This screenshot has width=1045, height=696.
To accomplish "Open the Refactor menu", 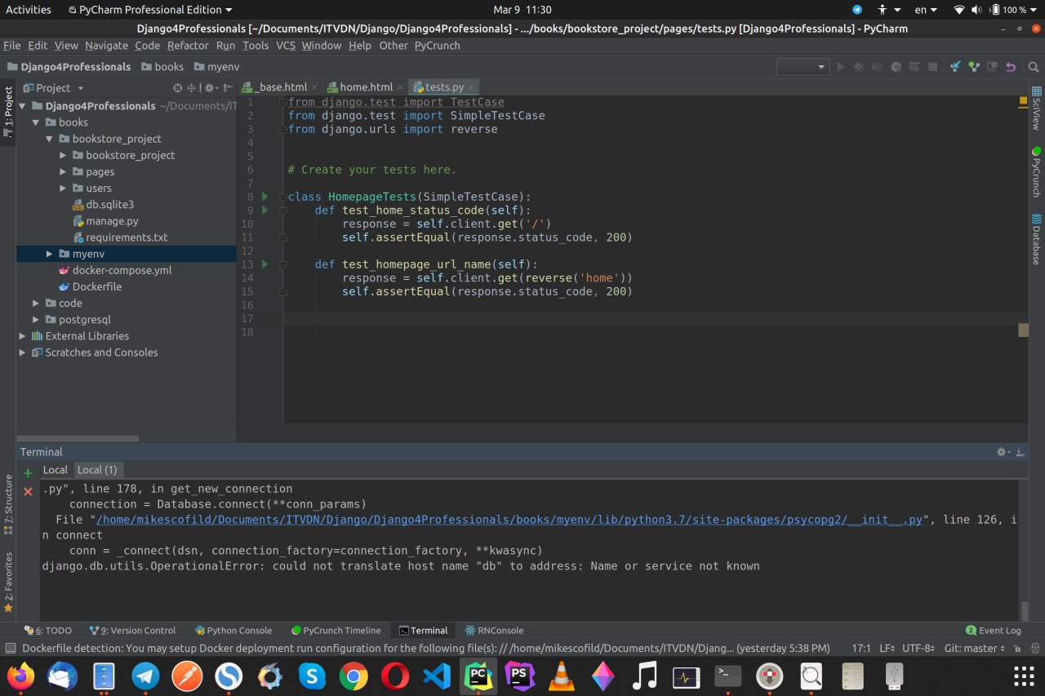I will point(188,46).
